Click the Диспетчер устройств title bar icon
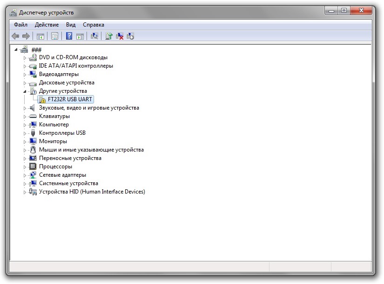384x284 pixels. [13, 13]
